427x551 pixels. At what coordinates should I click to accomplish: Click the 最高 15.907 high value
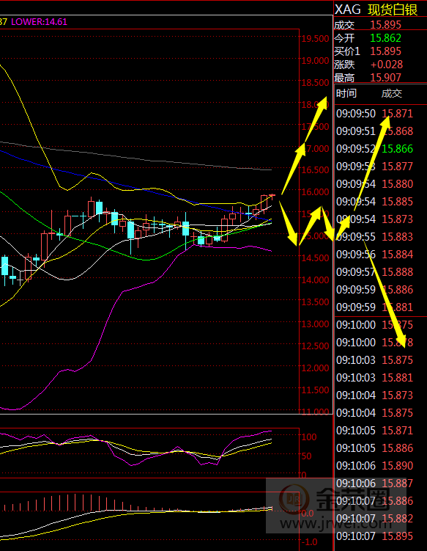coord(385,78)
